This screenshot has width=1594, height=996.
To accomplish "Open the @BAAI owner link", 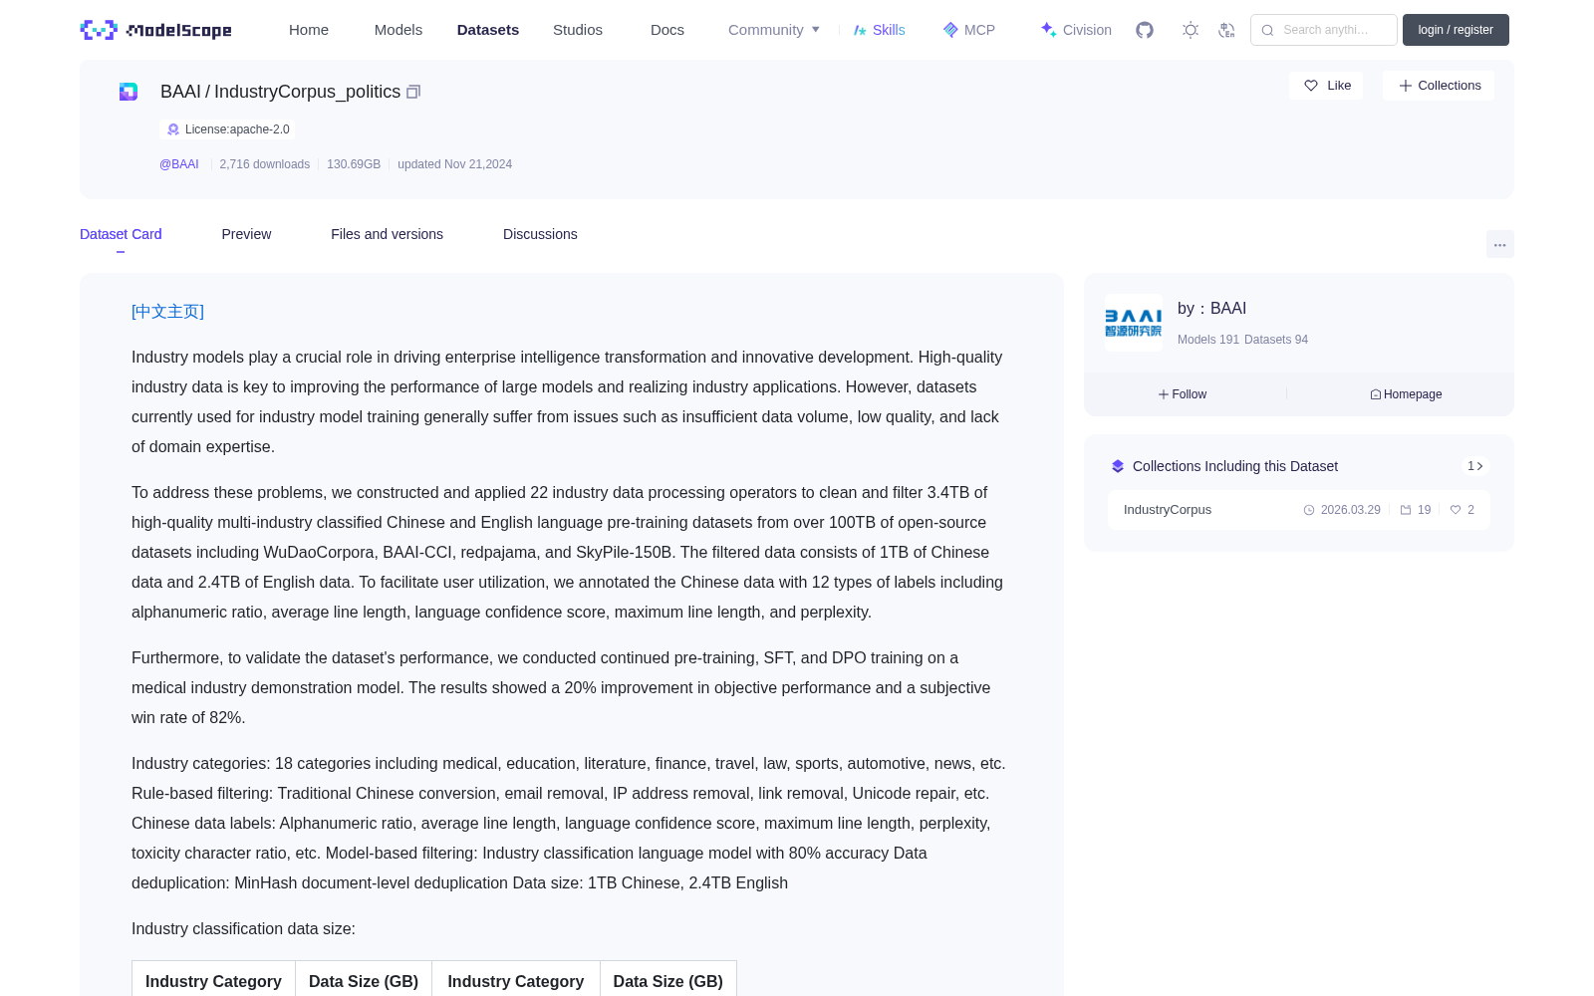I will pos(179,164).
